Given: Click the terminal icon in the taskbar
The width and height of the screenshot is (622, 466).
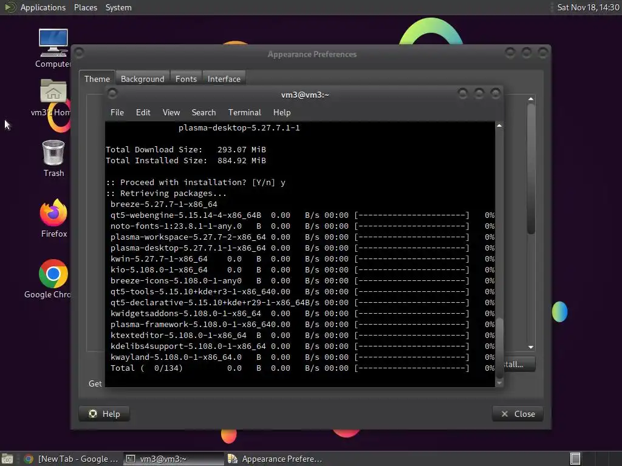Looking at the screenshot, I should pos(130,459).
